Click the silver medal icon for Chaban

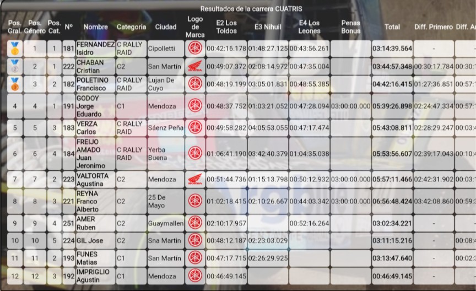15,67
